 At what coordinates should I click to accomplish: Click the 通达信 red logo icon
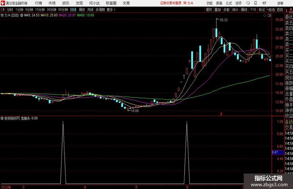coord(2,3)
